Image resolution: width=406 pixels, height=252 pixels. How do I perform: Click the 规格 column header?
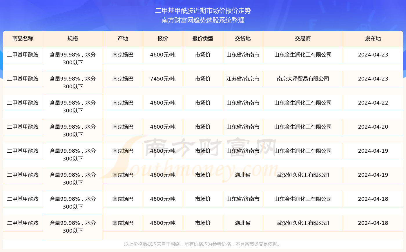click(x=73, y=39)
